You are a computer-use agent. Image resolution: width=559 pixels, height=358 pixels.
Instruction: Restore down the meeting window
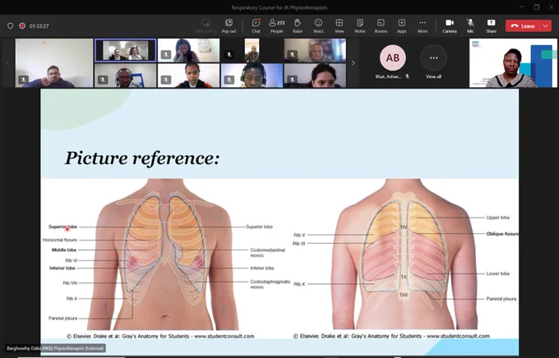[x=537, y=7]
